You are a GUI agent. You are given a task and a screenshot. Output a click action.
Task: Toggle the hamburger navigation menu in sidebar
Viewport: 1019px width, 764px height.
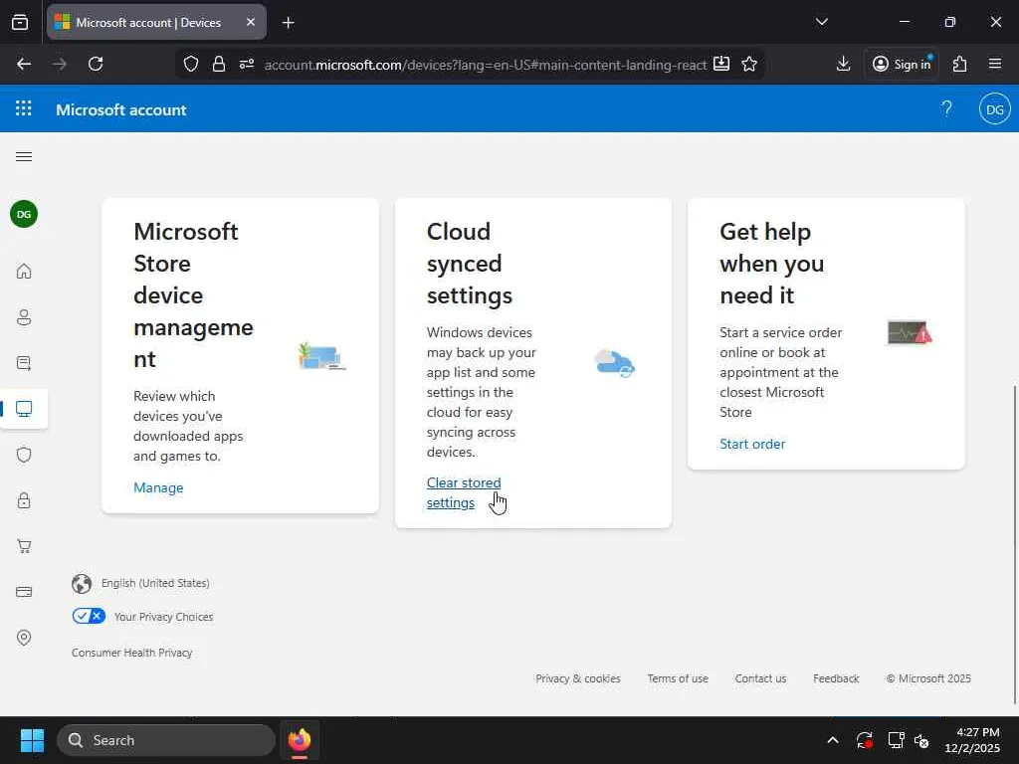coord(24,156)
